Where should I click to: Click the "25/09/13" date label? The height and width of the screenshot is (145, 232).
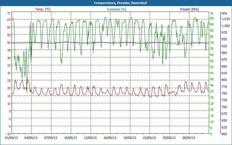click(169, 138)
